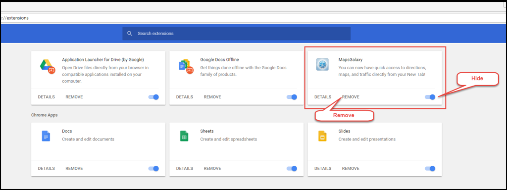Image resolution: width=507 pixels, height=190 pixels.
Task: Open Details for Google Docs Offline
Action: click(x=185, y=97)
